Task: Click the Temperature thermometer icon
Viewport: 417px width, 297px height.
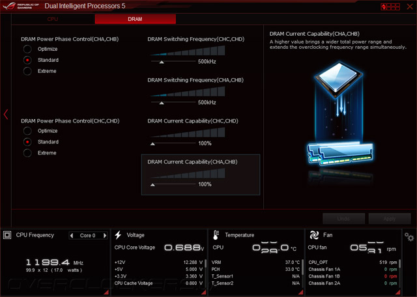Action: tap(216, 235)
